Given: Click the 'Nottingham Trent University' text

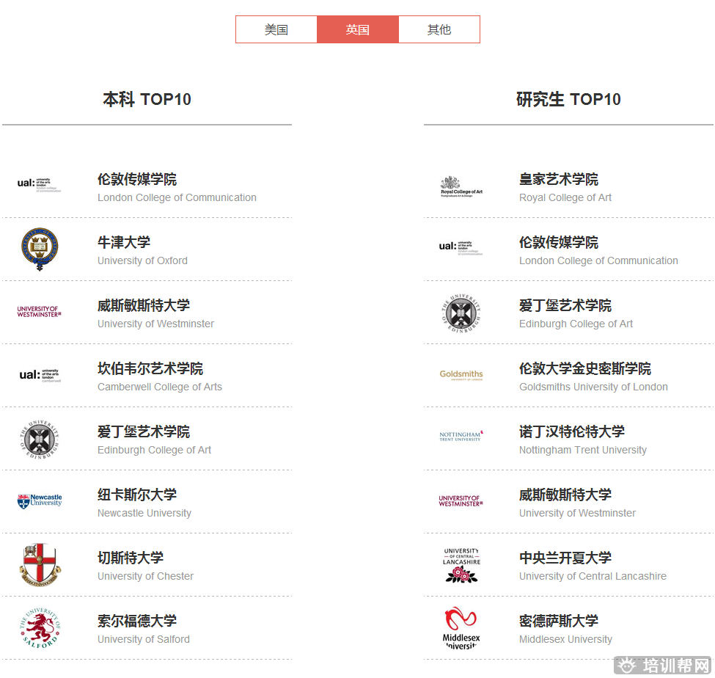Looking at the screenshot, I should (583, 450).
